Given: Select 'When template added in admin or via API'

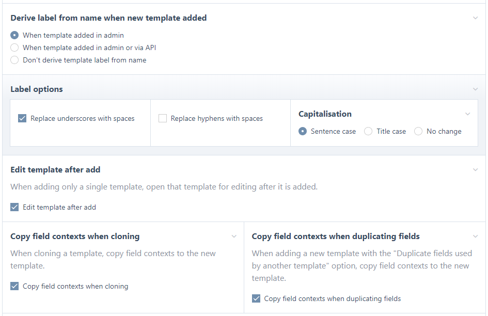Looking at the screenshot, I should 14,48.
